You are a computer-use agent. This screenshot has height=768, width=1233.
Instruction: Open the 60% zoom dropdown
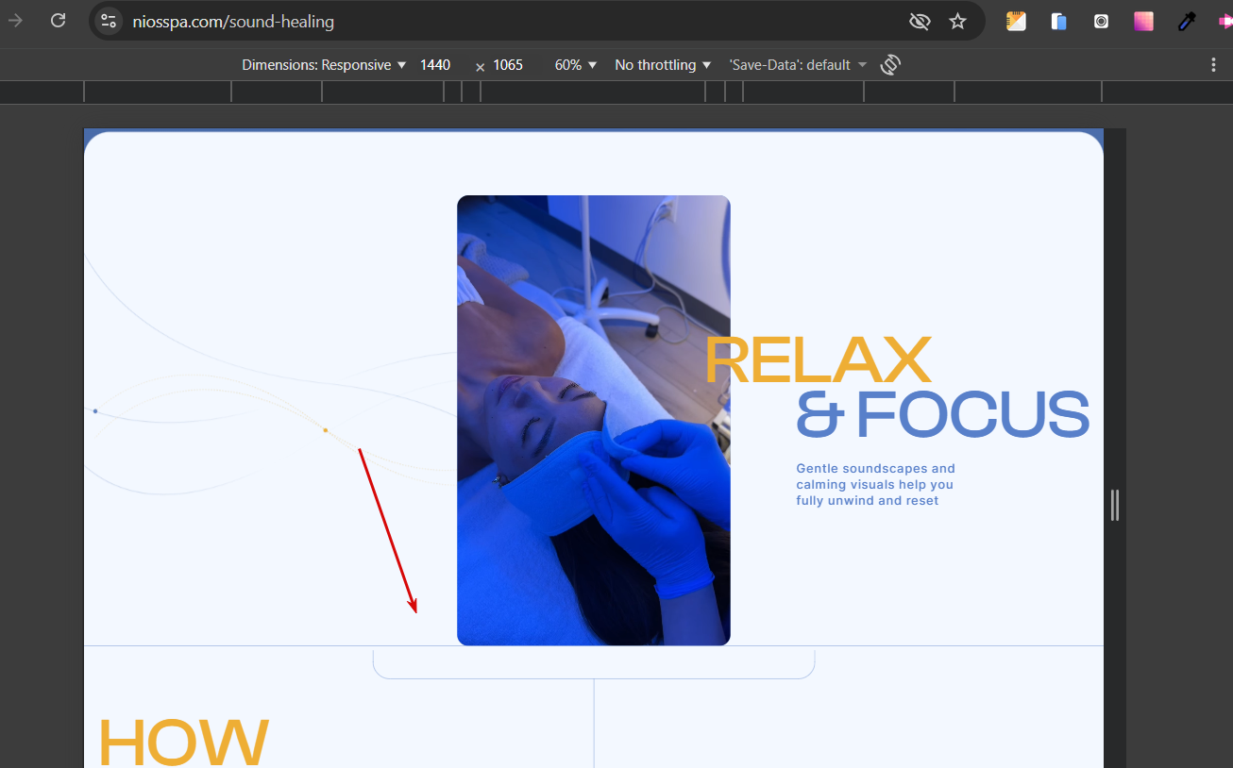576,65
